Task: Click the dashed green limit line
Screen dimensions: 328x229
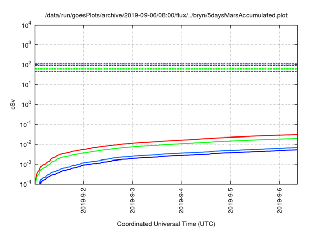Action: click(x=166, y=69)
